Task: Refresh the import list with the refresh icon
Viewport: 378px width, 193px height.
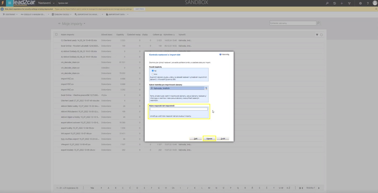Action: tap(321, 35)
